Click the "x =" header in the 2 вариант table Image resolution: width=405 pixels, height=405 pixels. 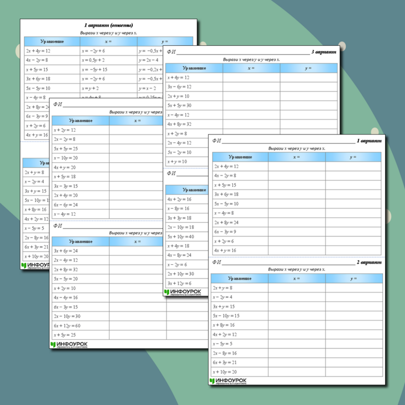[296, 278]
